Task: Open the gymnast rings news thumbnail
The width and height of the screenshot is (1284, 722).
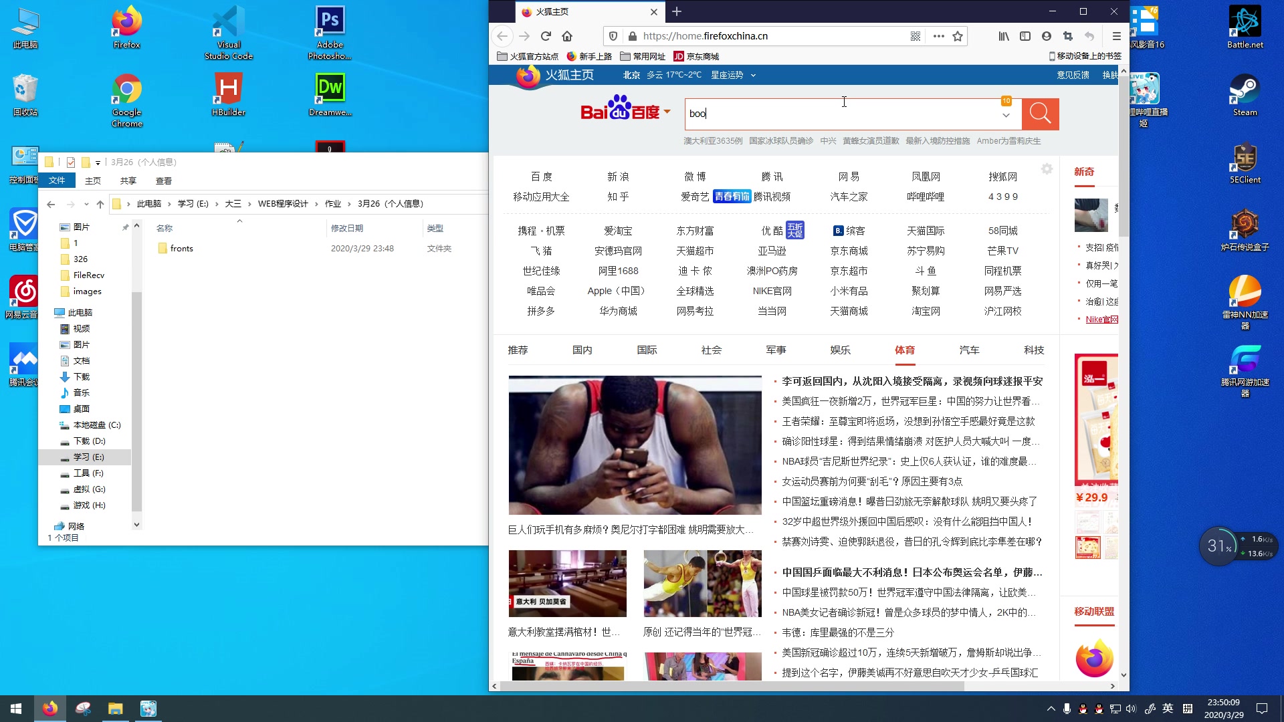Action: 702,584
